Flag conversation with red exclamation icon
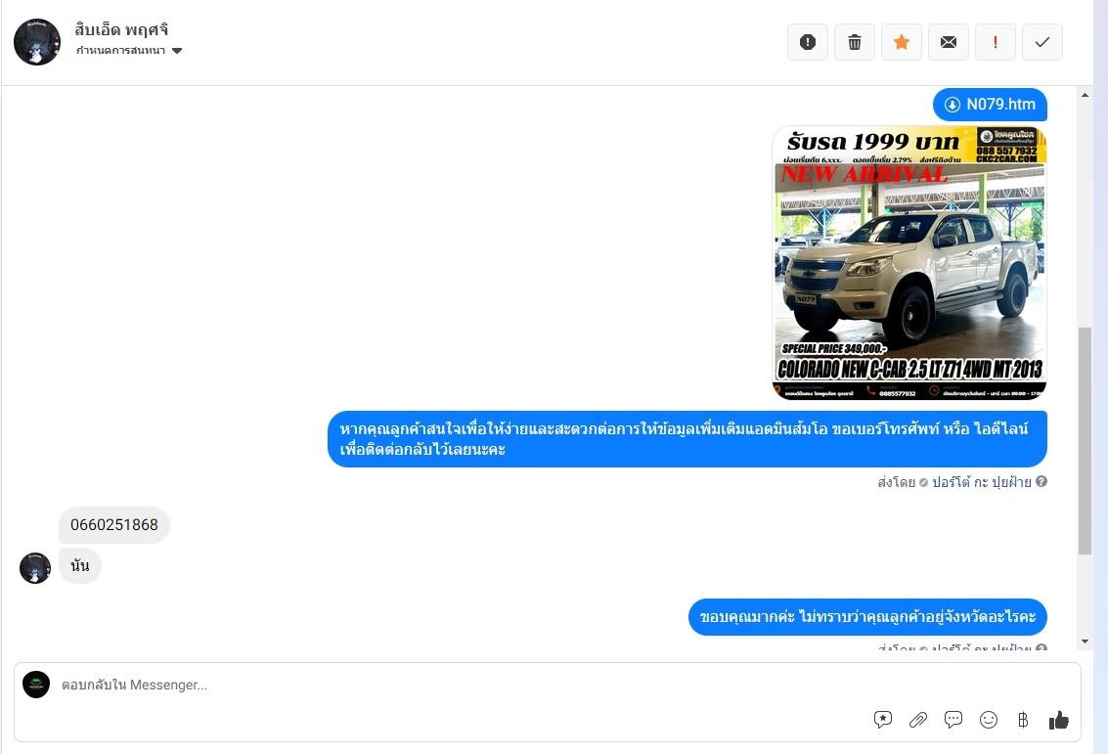1108x754 pixels. pyautogui.click(x=995, y=42)
